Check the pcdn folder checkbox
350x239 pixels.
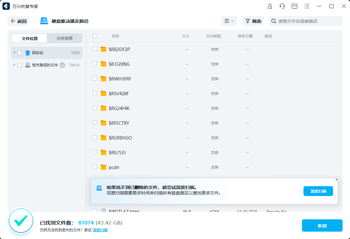click(x=95, y=167)
